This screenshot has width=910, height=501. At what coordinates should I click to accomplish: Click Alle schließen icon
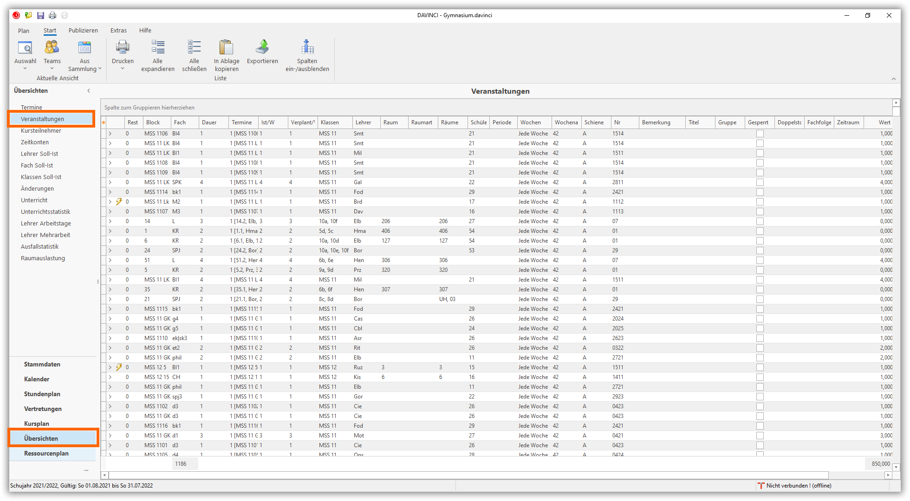194,48
